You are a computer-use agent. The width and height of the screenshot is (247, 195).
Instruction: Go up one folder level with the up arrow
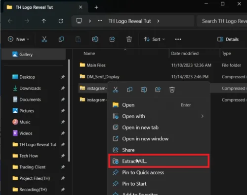coord(43,21)
